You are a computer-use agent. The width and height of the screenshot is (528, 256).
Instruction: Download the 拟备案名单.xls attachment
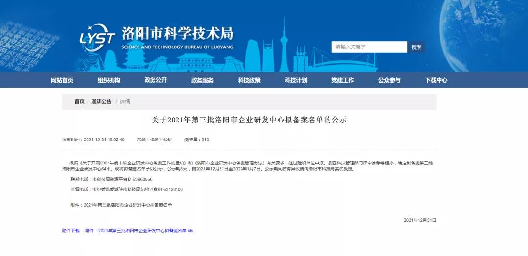coord(139,231)
